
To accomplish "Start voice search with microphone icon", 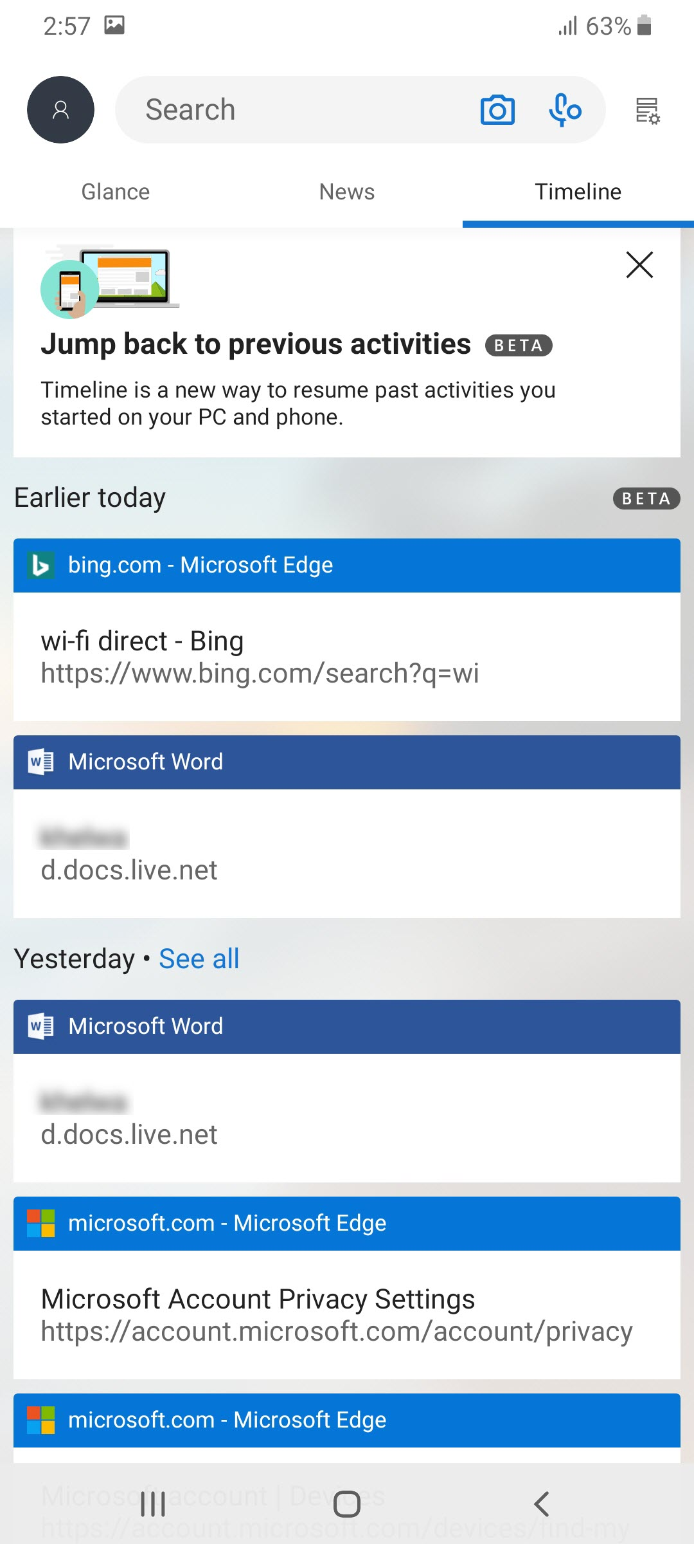I will [x=565, y=110].
